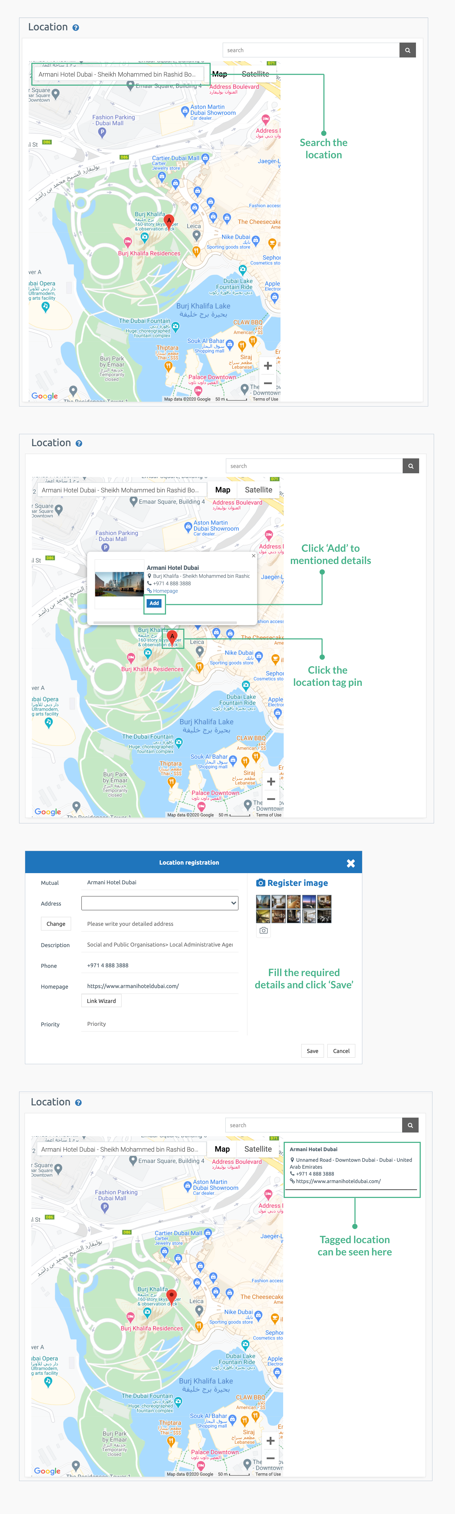The width and height of the screenshot is (455, 1514).
Task: Click the Priority input field
Action: click(x=160, y=1024)
